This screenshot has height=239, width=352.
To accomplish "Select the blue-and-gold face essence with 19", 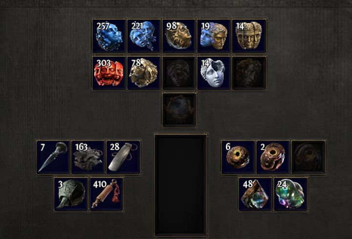I will click(214, 36).
